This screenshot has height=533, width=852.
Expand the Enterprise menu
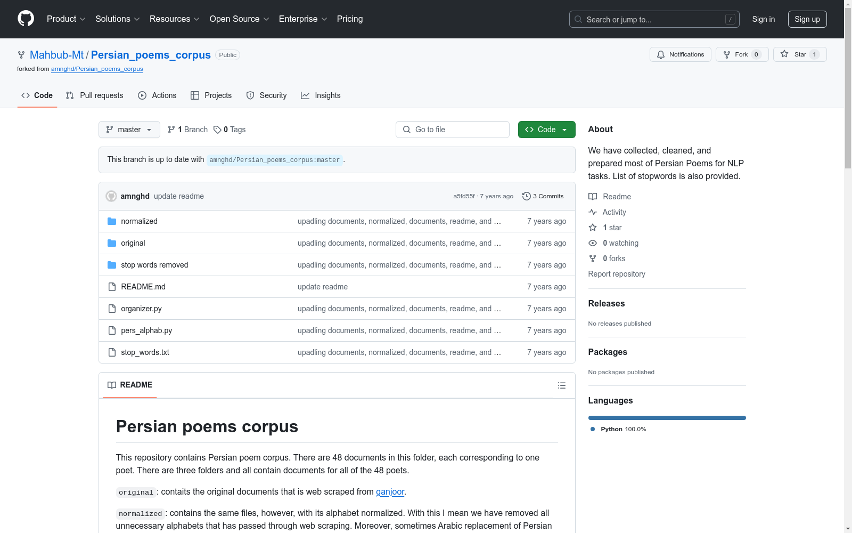click(x=303, y=19)
